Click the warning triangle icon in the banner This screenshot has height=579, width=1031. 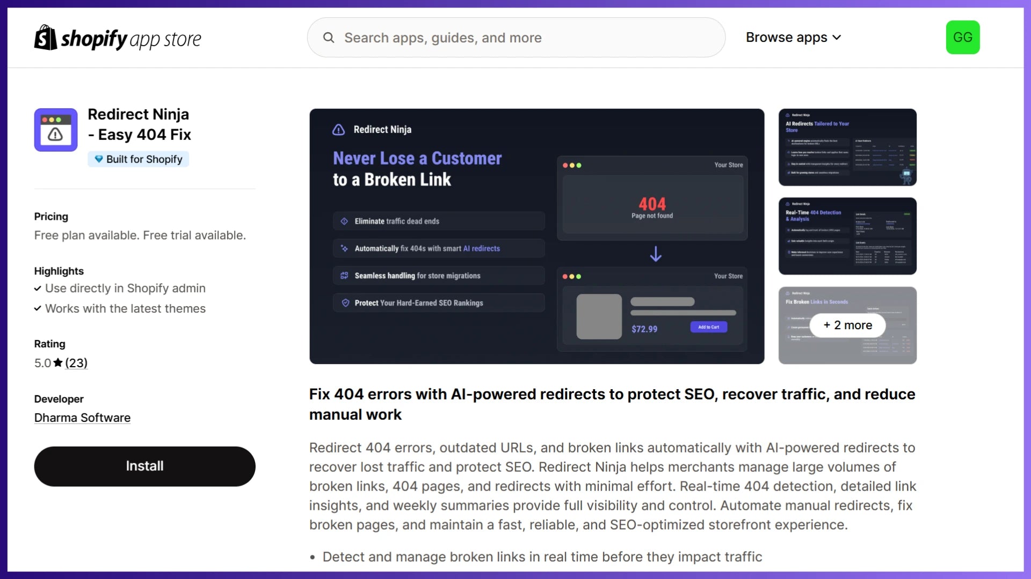coord(338,130)
